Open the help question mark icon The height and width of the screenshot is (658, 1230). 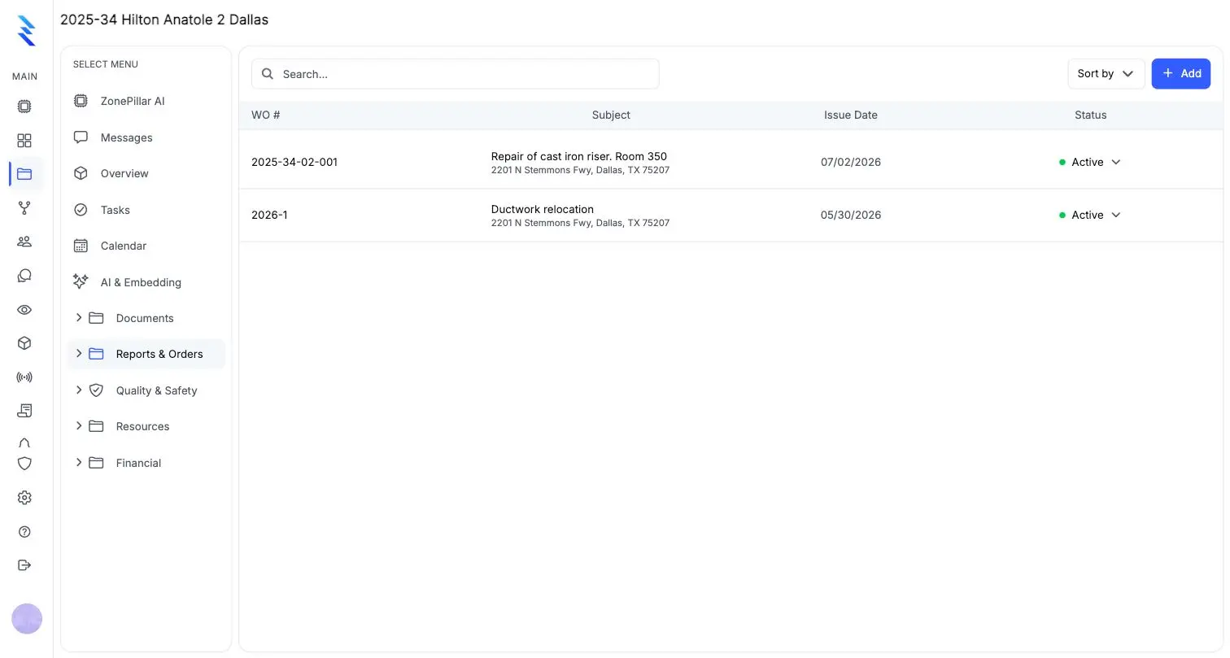coord(24,531)
